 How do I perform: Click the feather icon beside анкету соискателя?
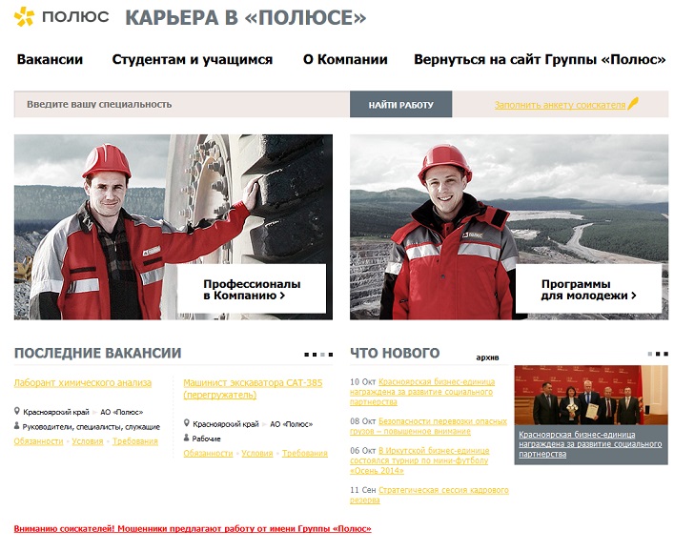633,103
